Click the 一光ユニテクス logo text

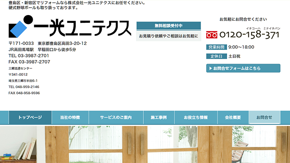[x=83, y=28]
